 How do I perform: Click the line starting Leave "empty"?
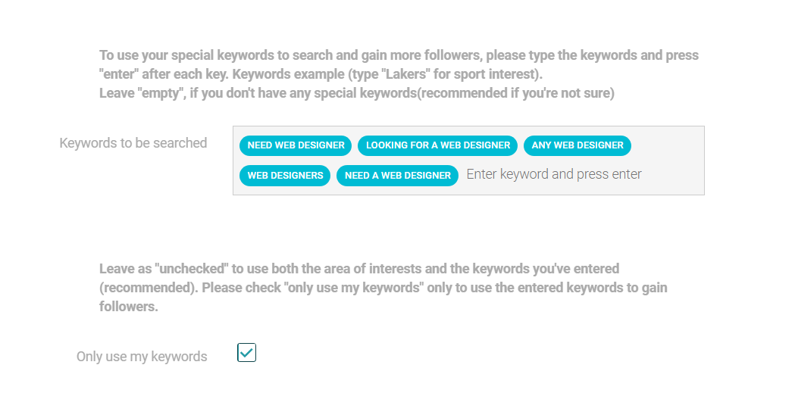(x=357, y=94)
